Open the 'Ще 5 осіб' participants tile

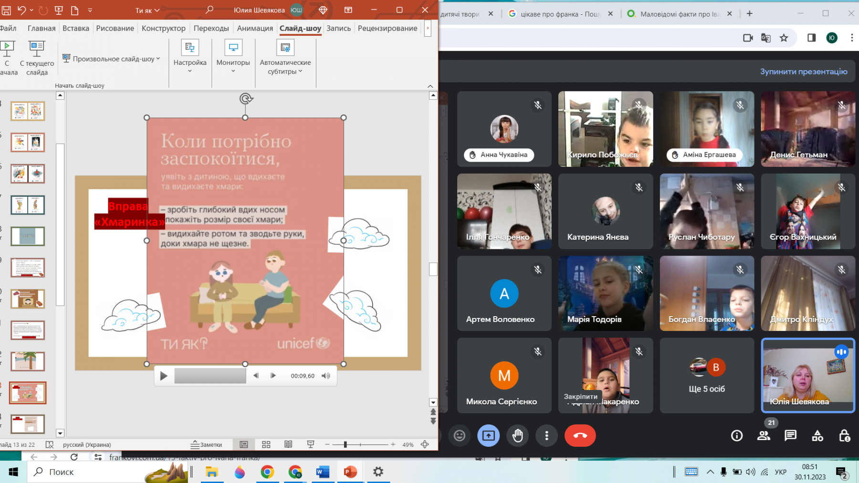pos(707,375)
